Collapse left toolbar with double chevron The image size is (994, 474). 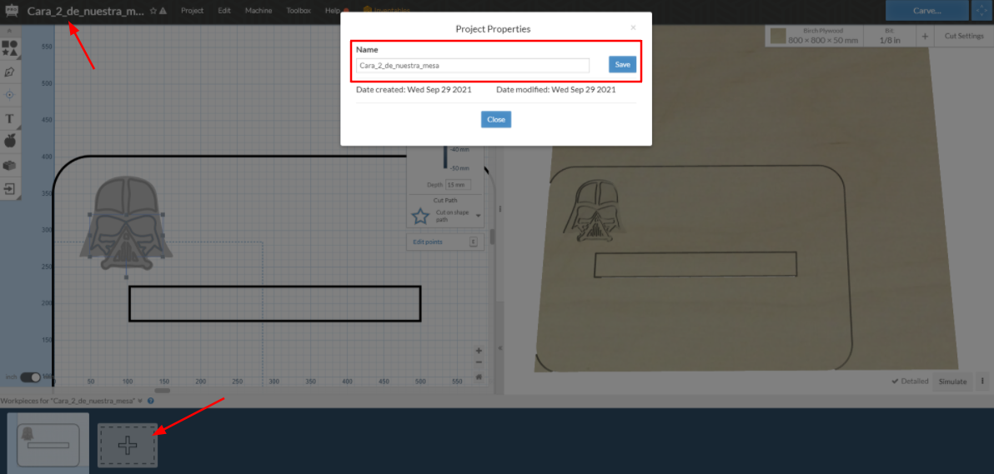[9, 31]
